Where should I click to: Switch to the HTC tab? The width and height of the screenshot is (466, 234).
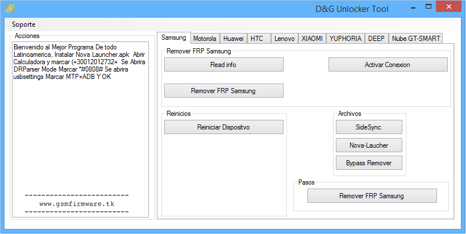[259, 39]
